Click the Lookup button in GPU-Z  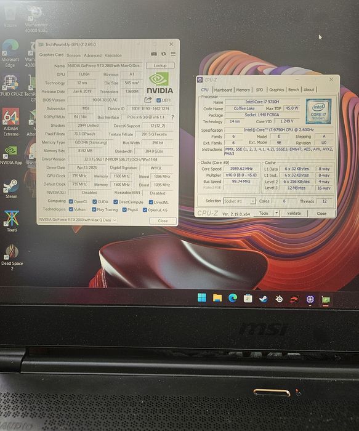coord(160,65)
